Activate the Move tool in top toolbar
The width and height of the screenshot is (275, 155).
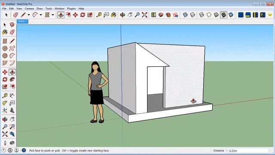click(x=76, y=15)
